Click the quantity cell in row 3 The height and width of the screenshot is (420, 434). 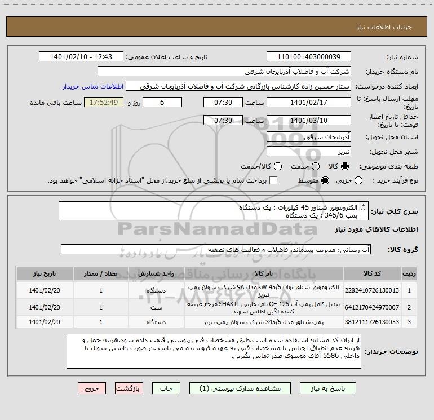[101, 322]
